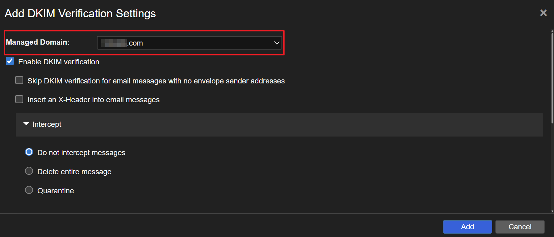Click the chevron arrow in the domain selector
The width and height of the screenshot is (554, 237).
click(277, 43)
